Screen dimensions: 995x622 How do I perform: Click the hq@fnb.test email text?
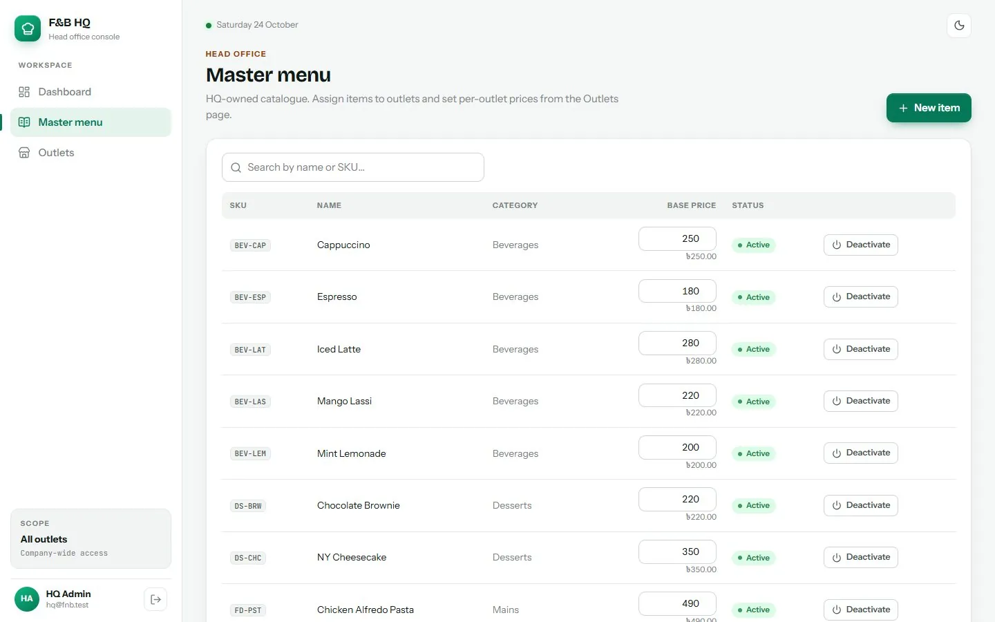point(67,605)
